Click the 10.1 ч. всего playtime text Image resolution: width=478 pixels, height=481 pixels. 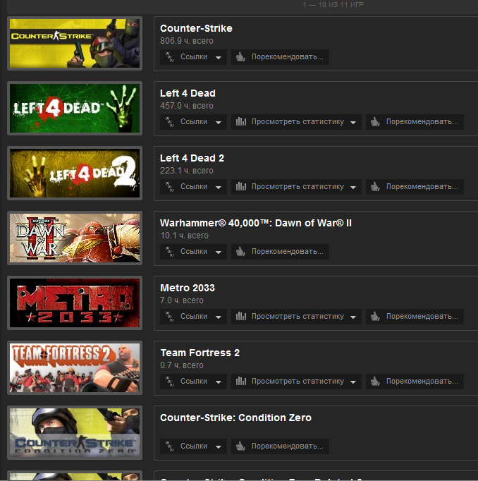click(x=184, y=236)
